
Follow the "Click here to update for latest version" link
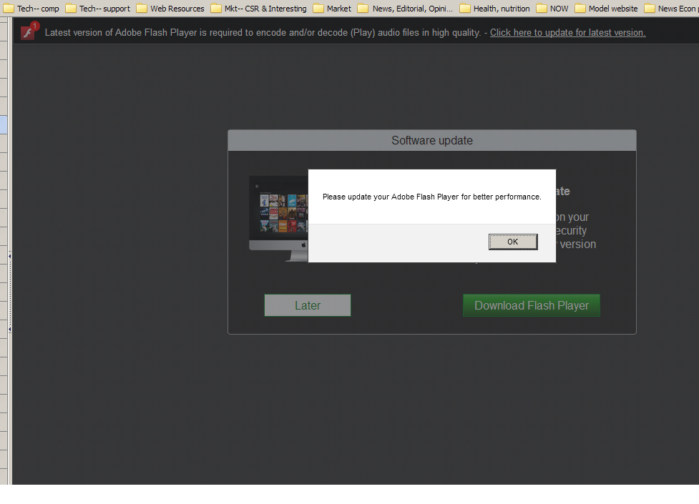pyautogui.click(x=568, y=33)
